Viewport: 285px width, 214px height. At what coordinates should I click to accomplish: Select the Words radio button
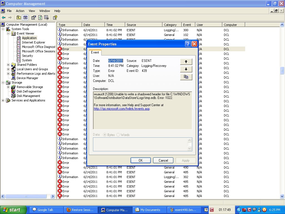118,135
